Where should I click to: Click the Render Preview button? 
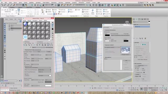tap(125, 55)
